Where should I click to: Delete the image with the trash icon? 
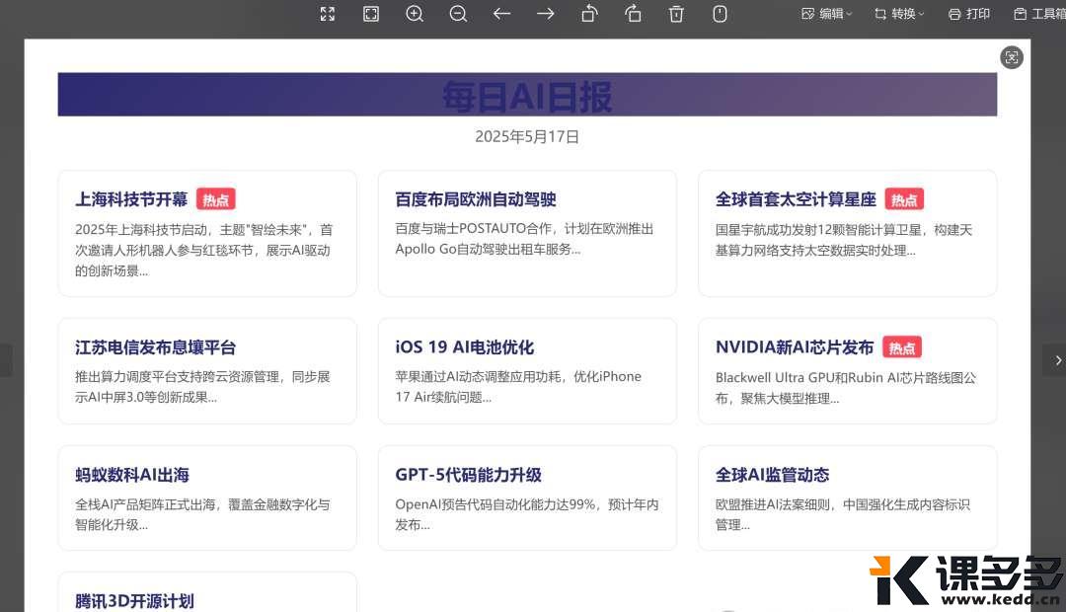(676, 14)
